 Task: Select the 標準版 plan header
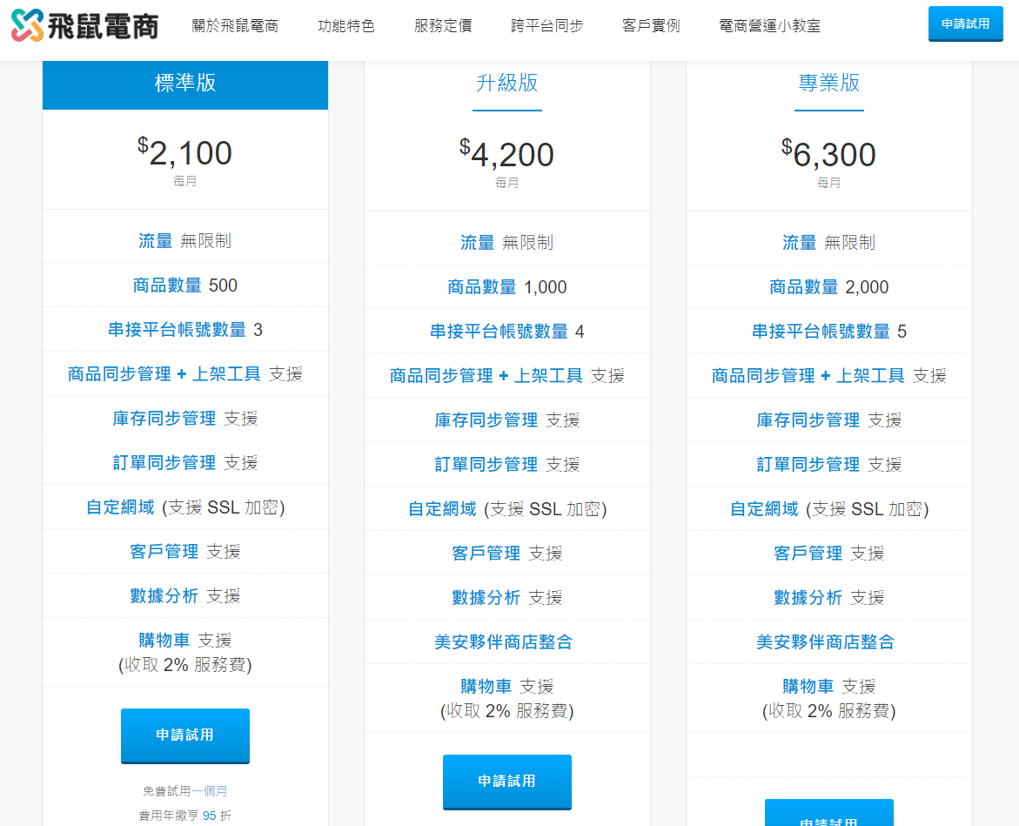[184, 84]
